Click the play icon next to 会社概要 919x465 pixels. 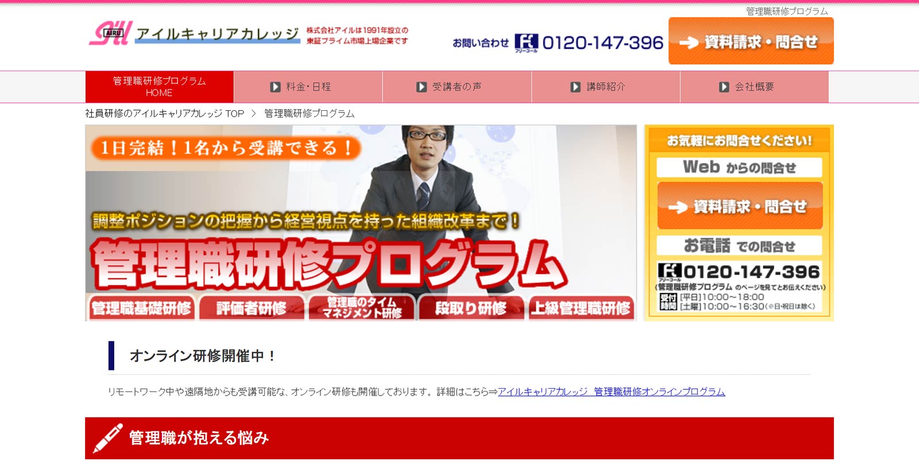(x=724, y=87)
